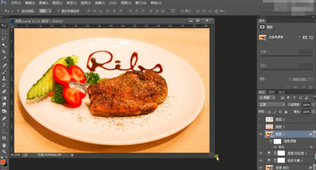Click the 不透明度 100% opacity field
The width and height of the screenshot is (316, 170).
306,105
